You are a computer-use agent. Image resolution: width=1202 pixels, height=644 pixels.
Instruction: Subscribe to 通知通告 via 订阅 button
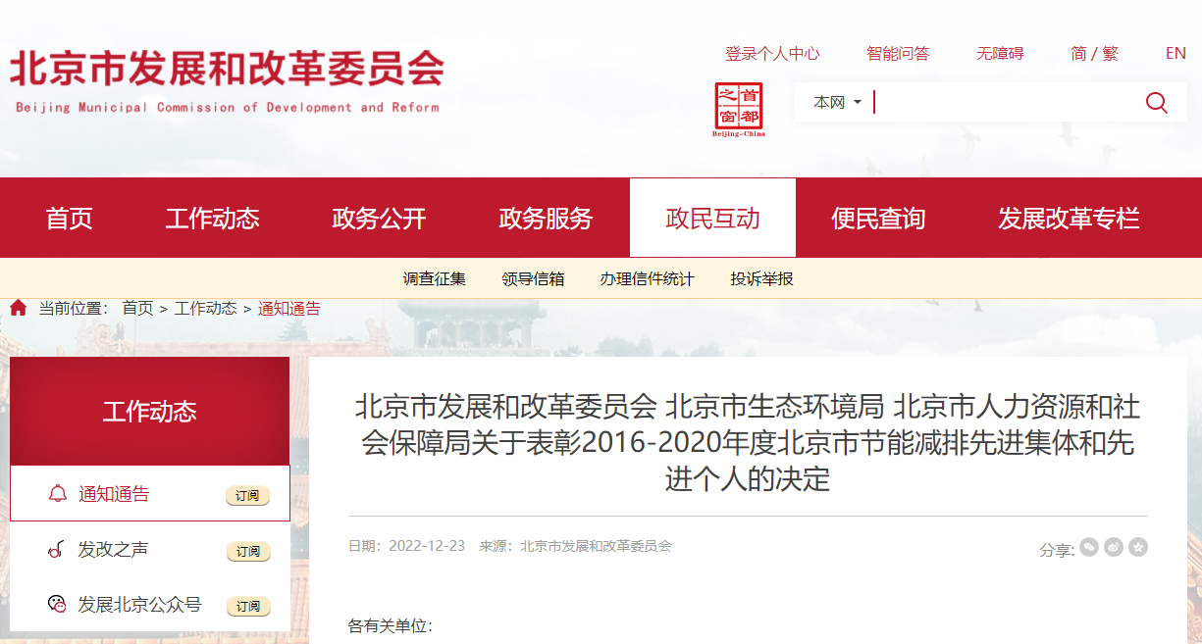(x=248, y=496)
